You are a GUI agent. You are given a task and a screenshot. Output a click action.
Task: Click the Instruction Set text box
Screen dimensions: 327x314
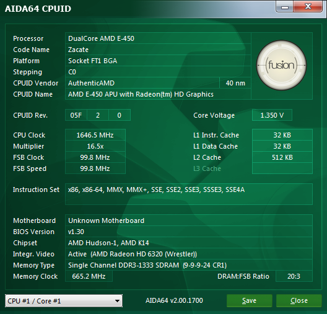click(189, 194)
